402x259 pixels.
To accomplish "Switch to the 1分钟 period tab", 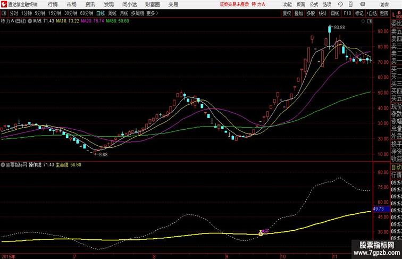I will (x=27, y=13).
